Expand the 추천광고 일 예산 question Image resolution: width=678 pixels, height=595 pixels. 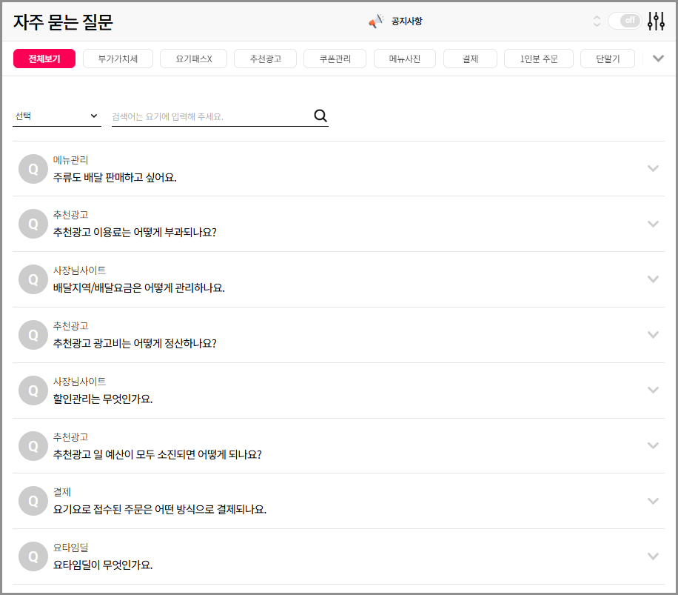(x=654, y=445)
